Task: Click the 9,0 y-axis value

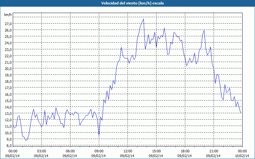Action: click(x=9, y=139)
